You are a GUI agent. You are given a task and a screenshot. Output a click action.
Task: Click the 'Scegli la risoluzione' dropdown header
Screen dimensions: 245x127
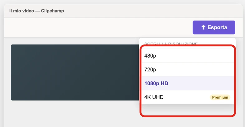coord(171,44)
